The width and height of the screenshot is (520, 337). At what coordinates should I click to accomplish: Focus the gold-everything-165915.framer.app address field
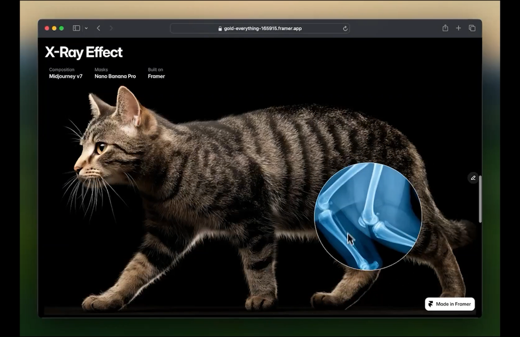[262, 28]
